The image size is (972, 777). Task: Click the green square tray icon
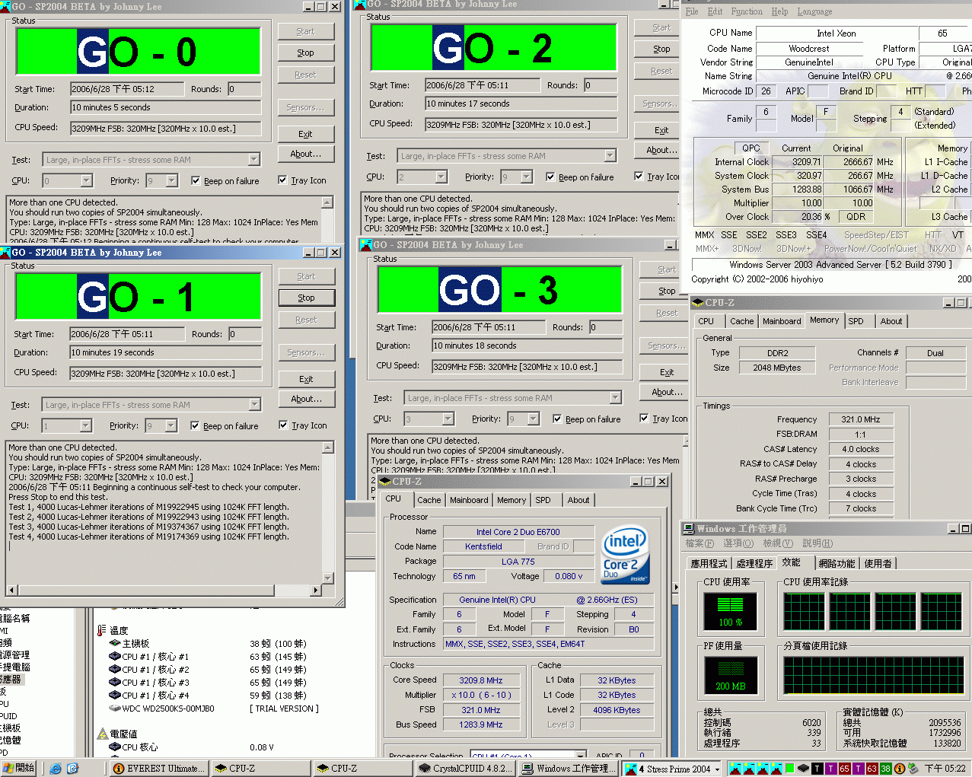(x=790, y=769)
